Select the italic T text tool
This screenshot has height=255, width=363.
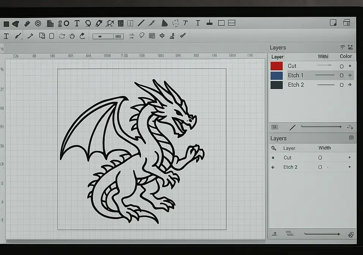tap(186, 23)
